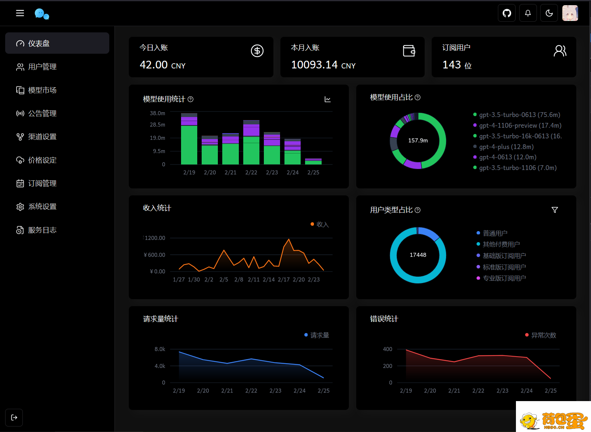Toggle 标准版订阅用户 legend entry

coord(501,267)
